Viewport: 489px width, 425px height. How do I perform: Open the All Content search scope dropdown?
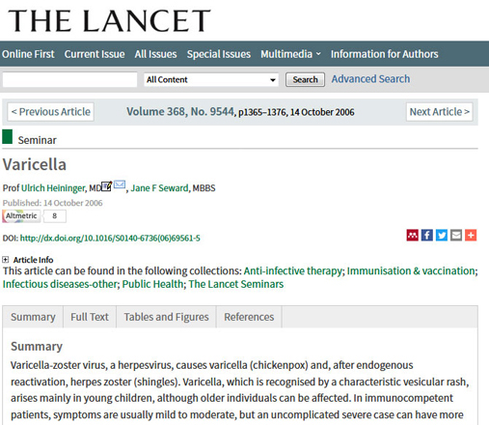click(211, 79)
